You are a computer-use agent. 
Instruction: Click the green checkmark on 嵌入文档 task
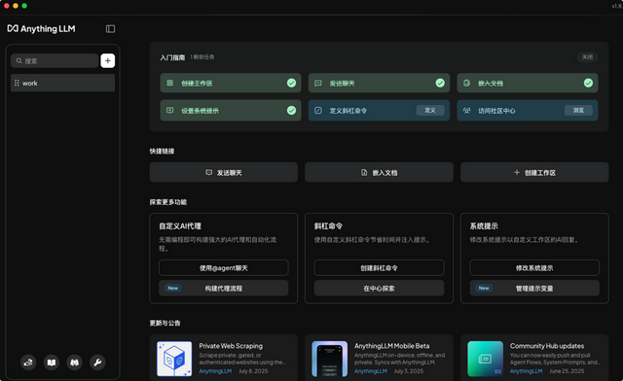[588, 83]
